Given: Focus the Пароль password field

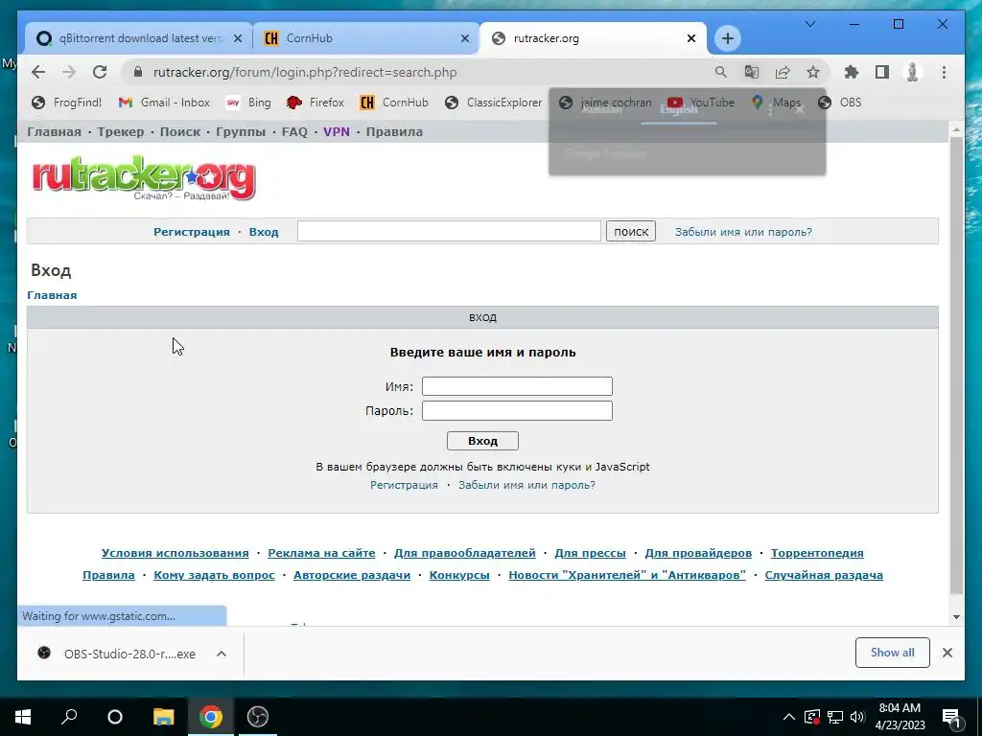Looking at the screenshot, I should 517,410.
